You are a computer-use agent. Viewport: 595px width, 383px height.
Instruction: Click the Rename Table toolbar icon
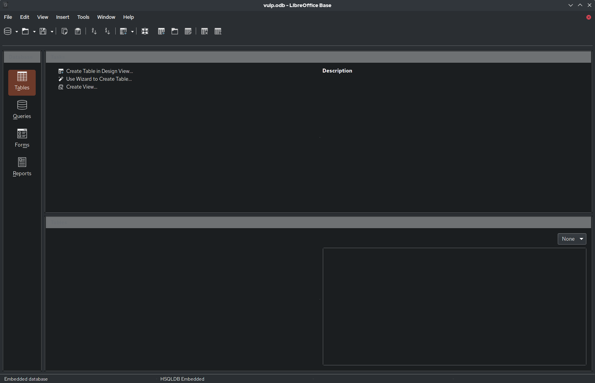pos(218,31)
